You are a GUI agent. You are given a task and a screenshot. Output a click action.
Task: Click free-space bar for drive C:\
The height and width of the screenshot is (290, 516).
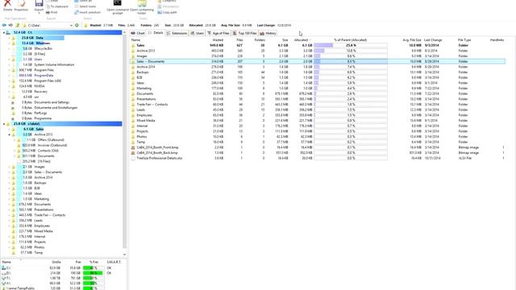94,268
